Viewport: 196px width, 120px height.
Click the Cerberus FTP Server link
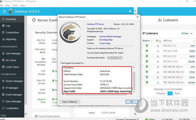click(96, 24)
